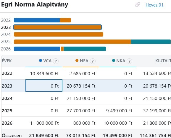The image size is (171, 138).
Task: Click the VCA help question mark icon
Action: [56, 61]
